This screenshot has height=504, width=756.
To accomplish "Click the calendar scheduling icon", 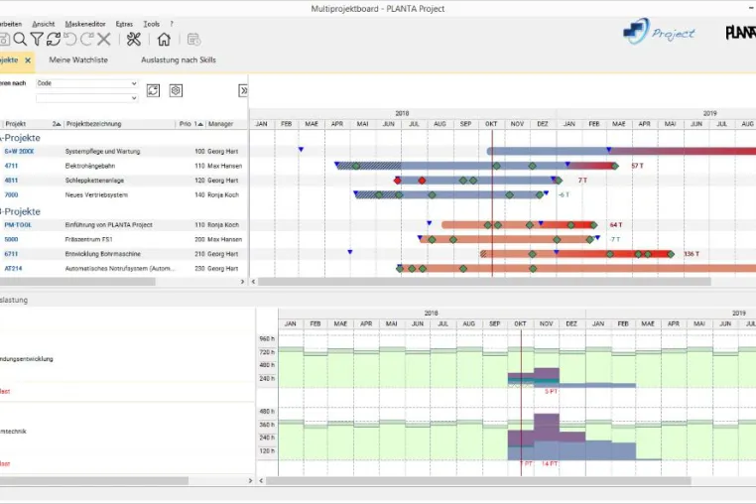I will (x=193, y=39).
